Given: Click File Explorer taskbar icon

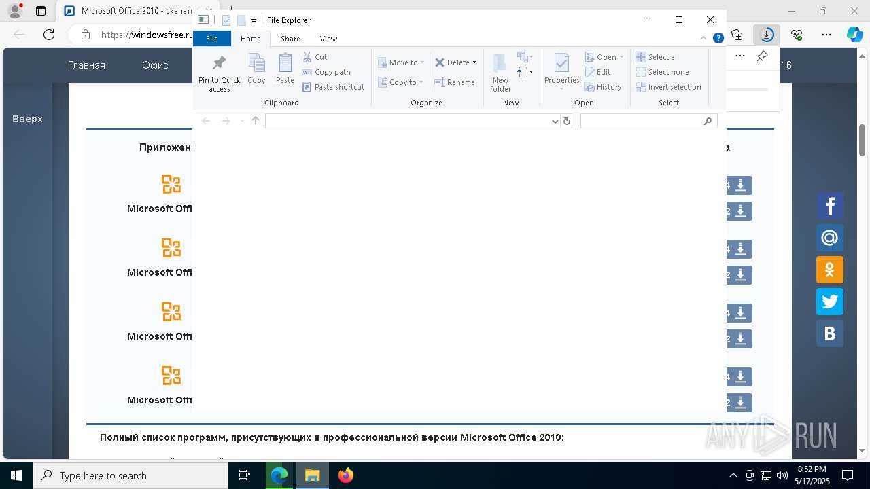Looking at the screenshot, I should 312,475.
